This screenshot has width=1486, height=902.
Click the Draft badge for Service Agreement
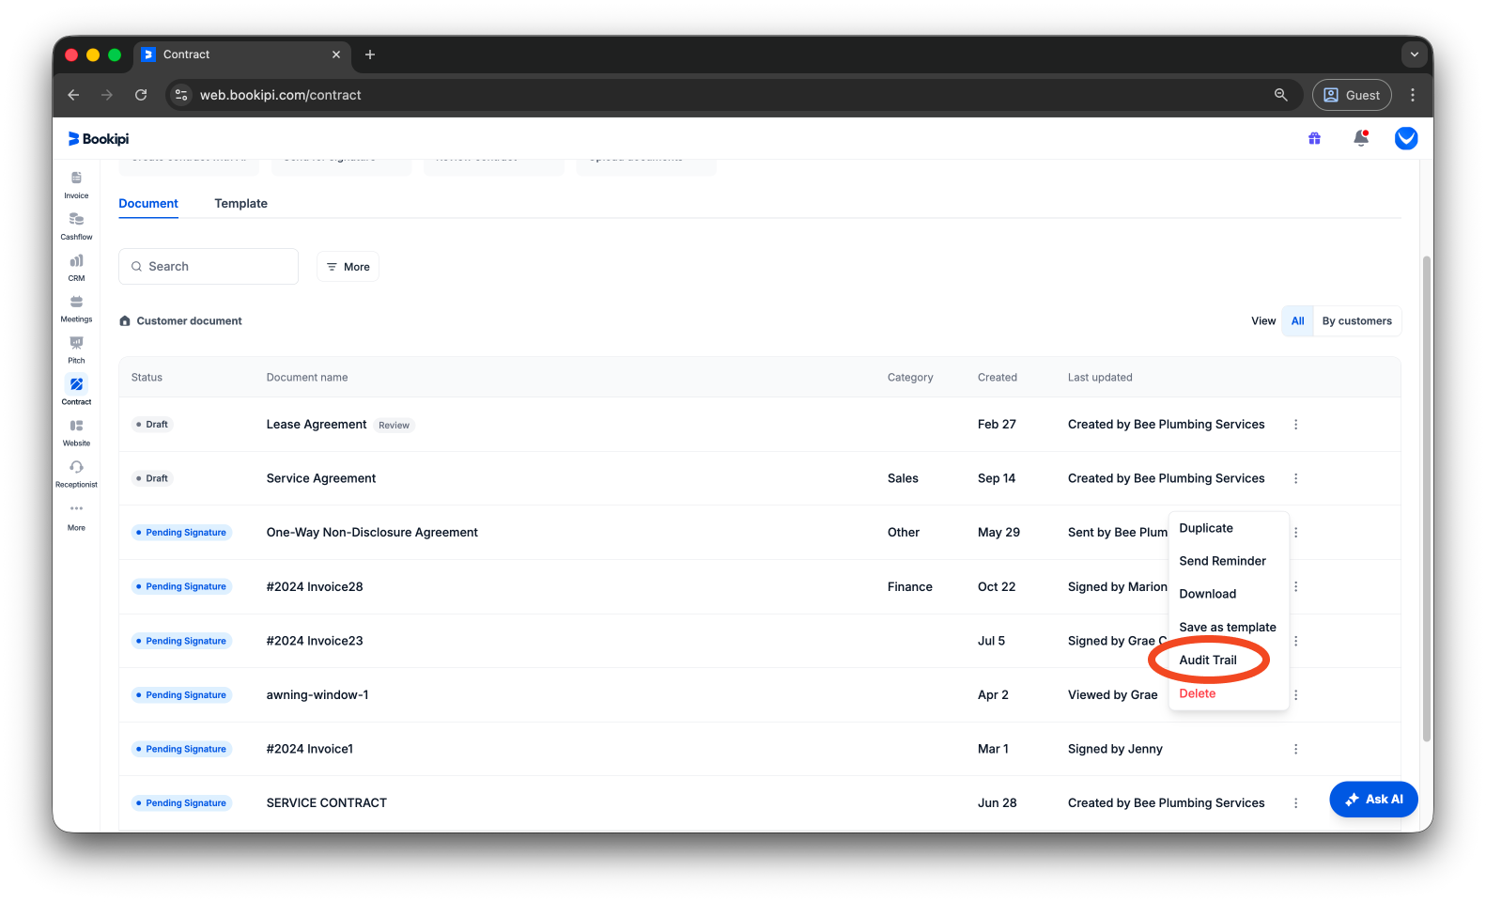point(152,478)
